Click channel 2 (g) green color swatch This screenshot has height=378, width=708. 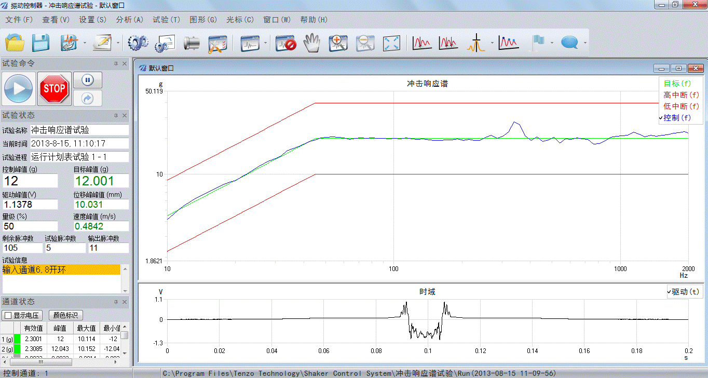click(x=17, y=348)
